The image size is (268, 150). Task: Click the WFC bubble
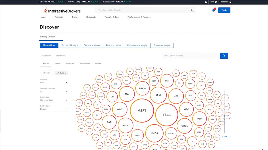point(186,109)
